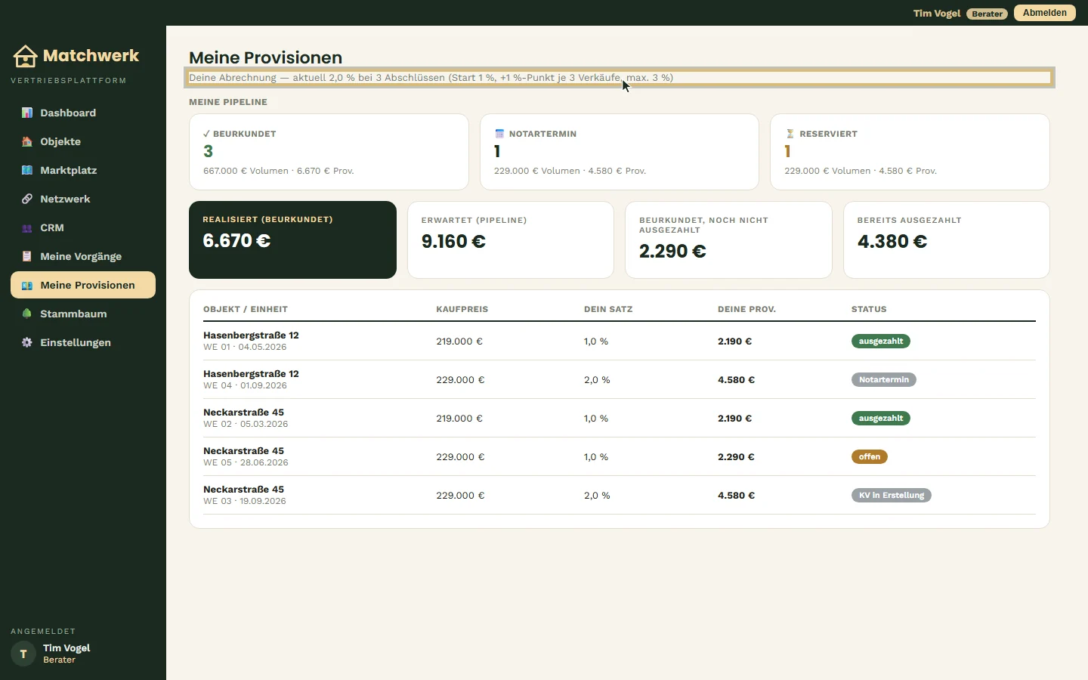Image resolution: width=1088 pixels, height=680 pixels.
Task: Click the Abmelden button
Action: [x=1045, y=13]
